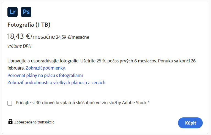Image resolution: width=211 pixels, height=135 pixels.
Task: Click the Fotografia (1 TB) plan title
Action: coord(29,25)
